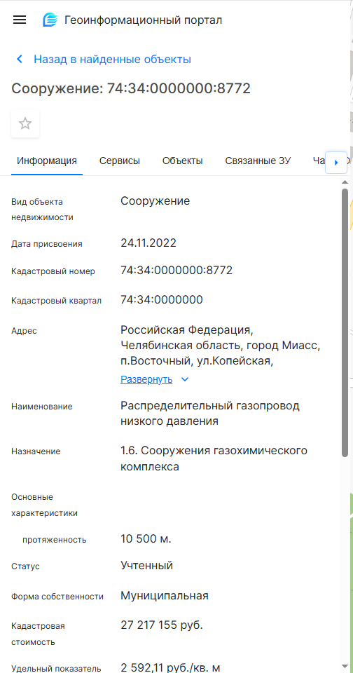Click scrollbar up arrow
Screen dimensions: 353x673
pos(345,183)
